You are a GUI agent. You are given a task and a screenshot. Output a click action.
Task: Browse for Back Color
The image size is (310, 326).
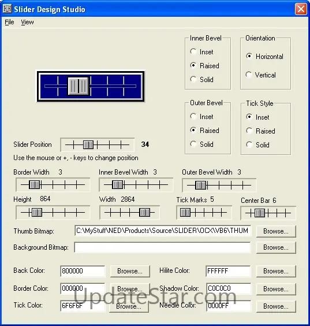pyautogui.click(x=130, y=271)
